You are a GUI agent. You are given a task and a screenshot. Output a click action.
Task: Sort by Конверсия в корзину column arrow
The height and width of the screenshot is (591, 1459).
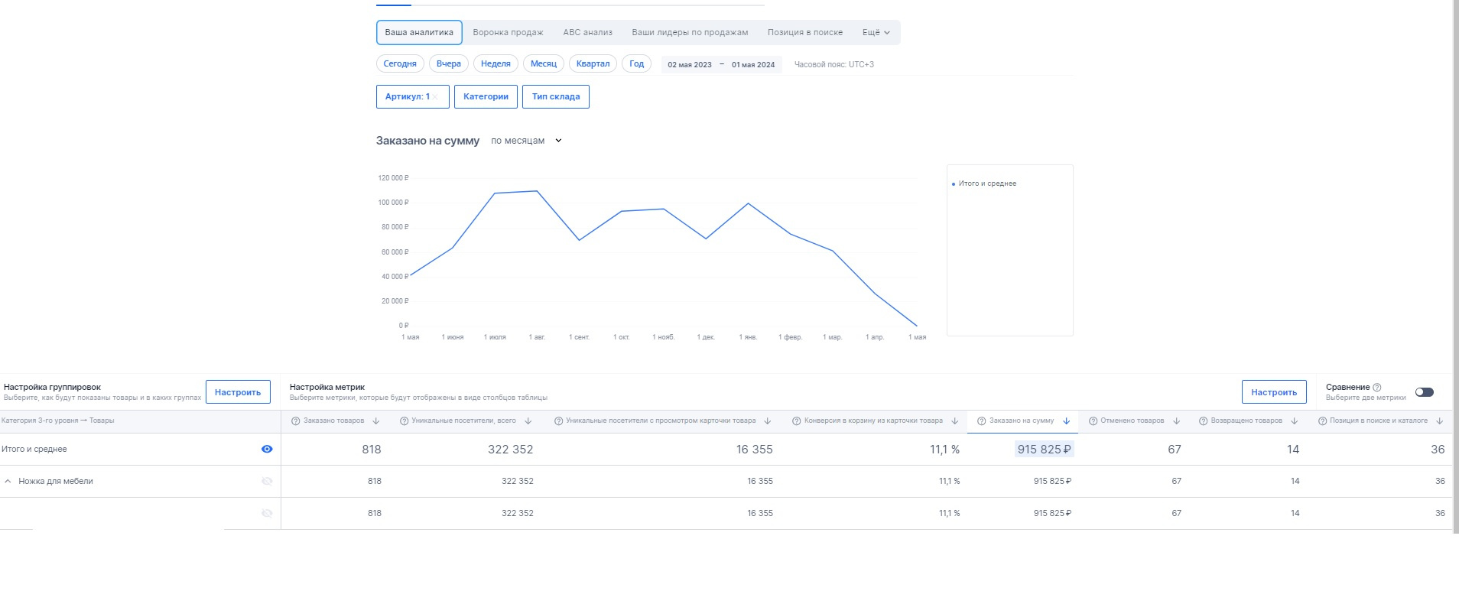(954, 421)
